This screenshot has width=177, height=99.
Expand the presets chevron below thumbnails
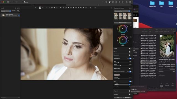point(123,20)
